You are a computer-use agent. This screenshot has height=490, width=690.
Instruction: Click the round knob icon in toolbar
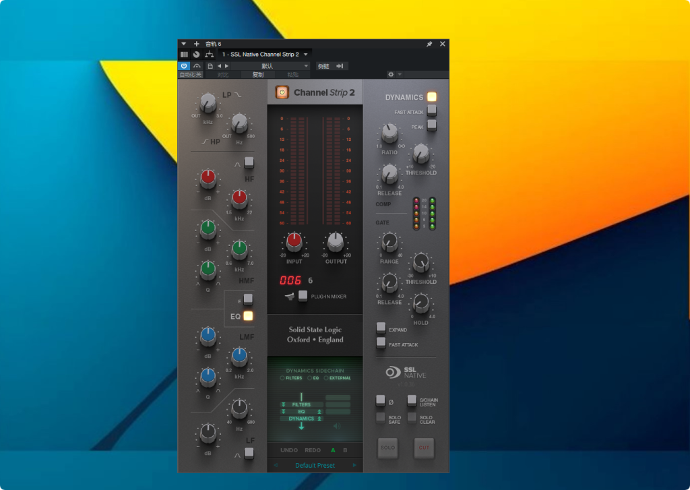(196, 55)
